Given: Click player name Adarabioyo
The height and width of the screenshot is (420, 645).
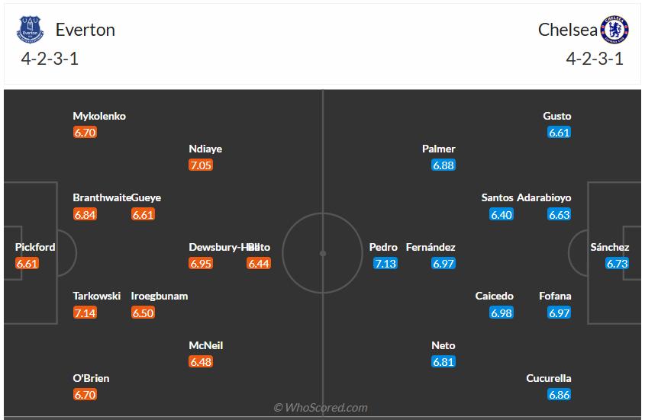Looking at the screenshot, I should (544, 197).
